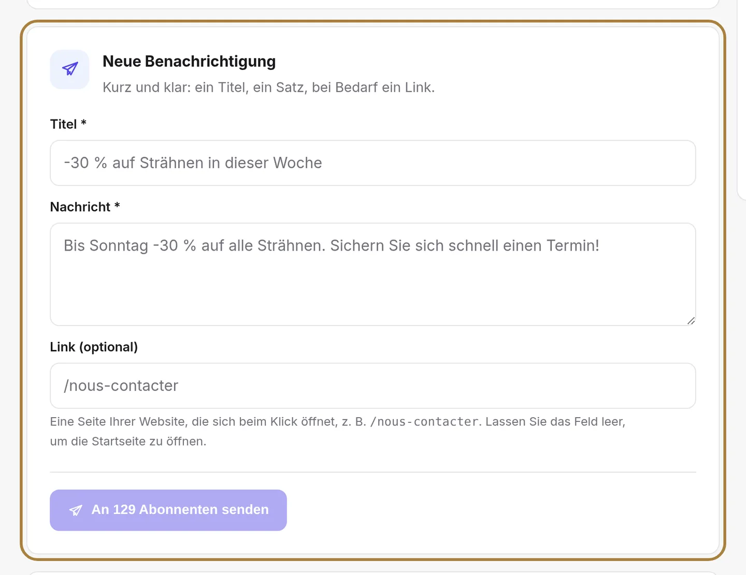Focus the Link (optional) input field

(372, 386)
